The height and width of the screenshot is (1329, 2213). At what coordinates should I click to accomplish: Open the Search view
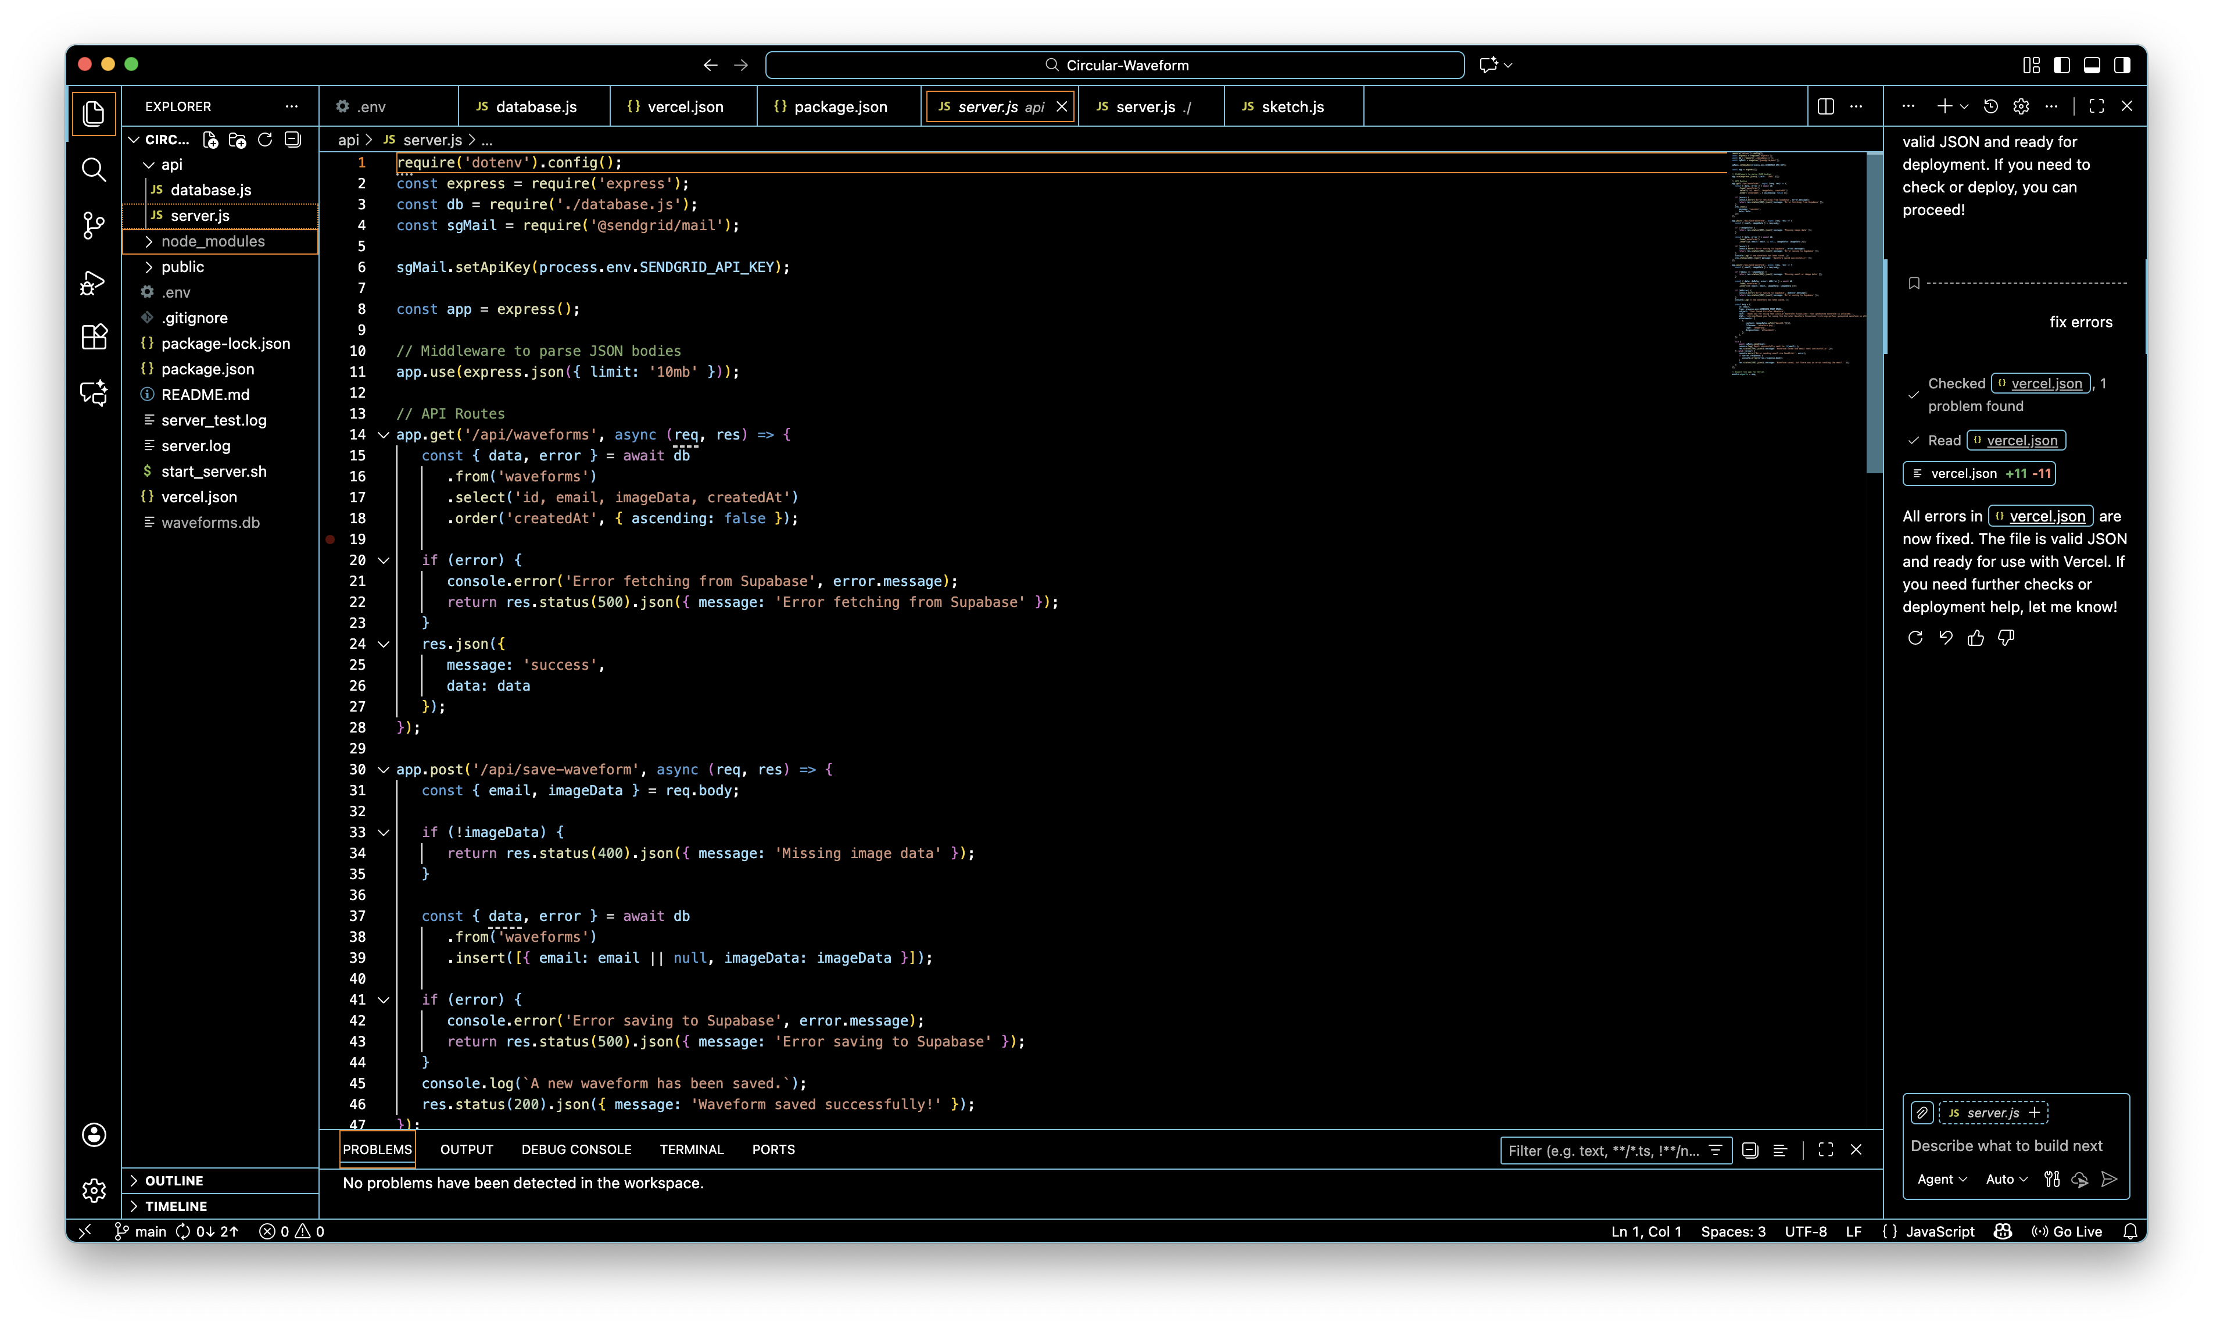[x=93, y=169]
